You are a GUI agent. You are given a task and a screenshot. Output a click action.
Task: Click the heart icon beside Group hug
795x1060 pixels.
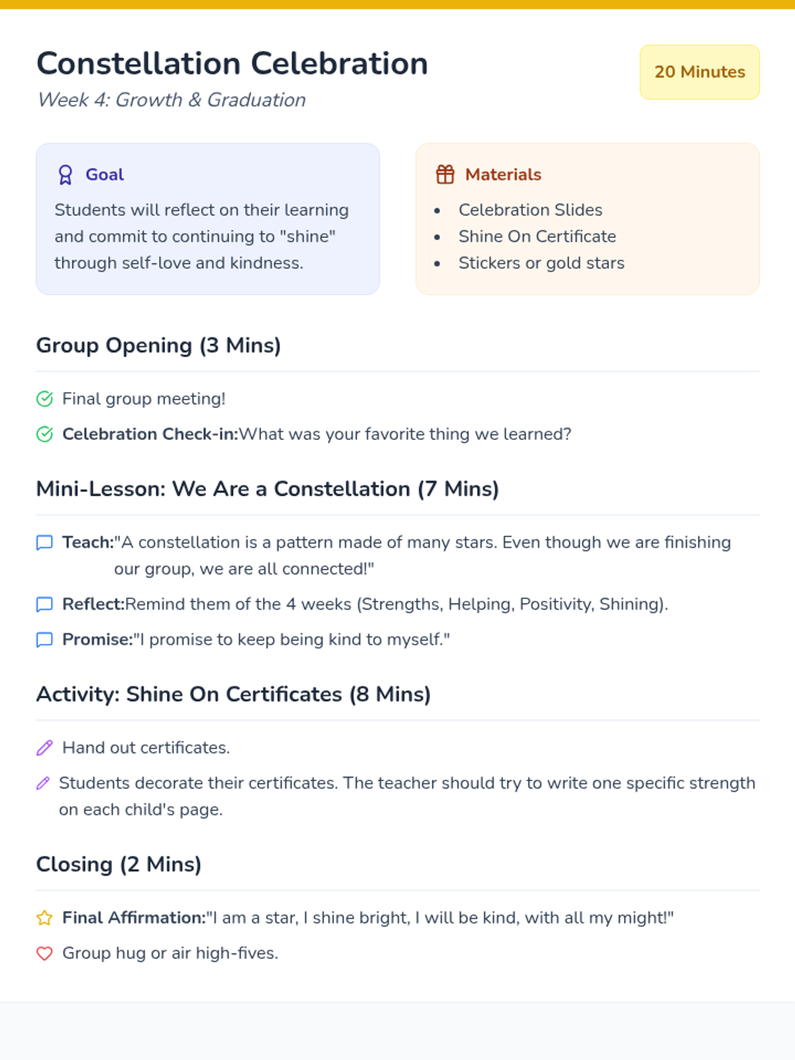tap(44, 954)
